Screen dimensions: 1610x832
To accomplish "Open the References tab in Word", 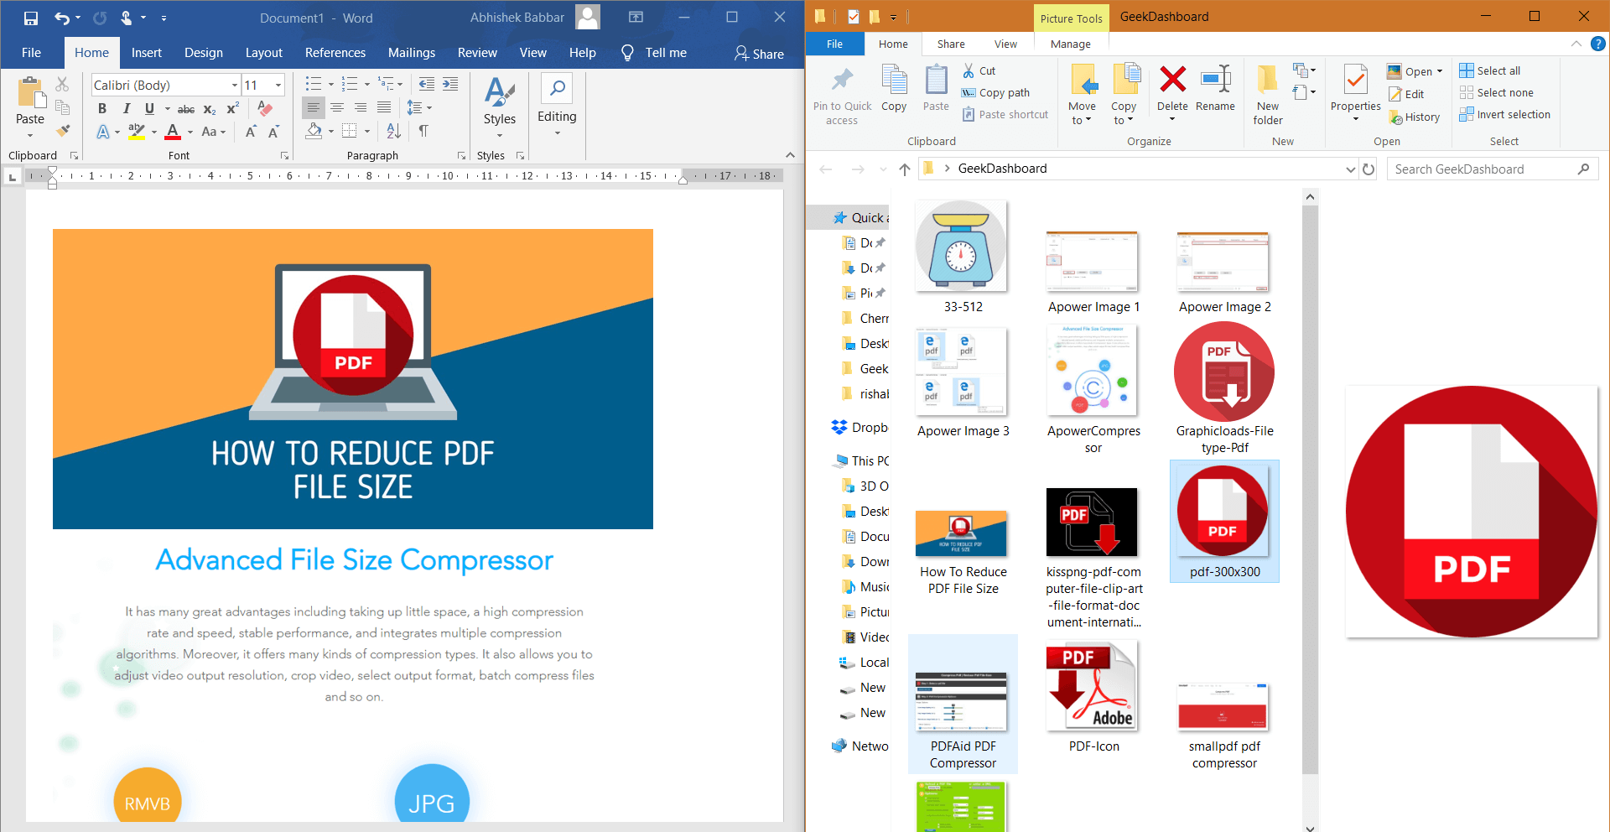I will [x=335, y=53].
